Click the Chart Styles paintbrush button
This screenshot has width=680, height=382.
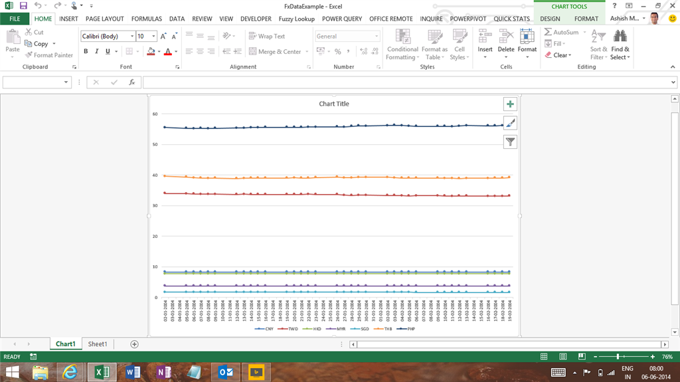510,123
